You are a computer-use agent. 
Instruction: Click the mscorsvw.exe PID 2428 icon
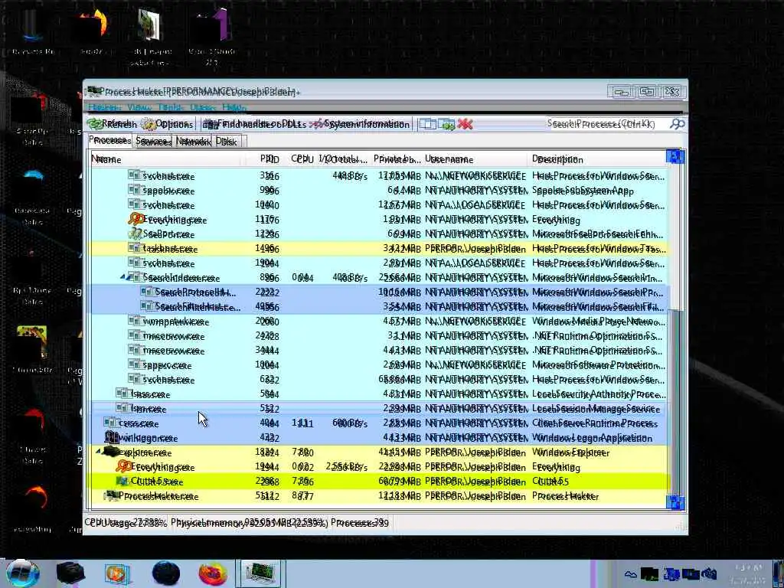tap(134, 335)
